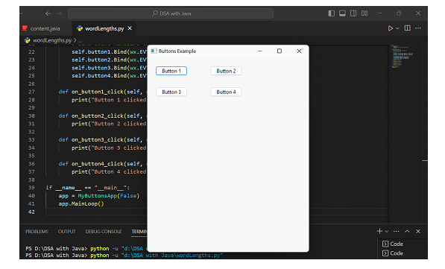The width and height of the screenshot is (445, 269).
Task: Switch to the content.java tab
Action: tap(45, 28)
